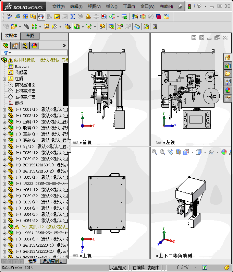Run the ABC spell checker tool
The image size is (233, 272).
click(9, 17)
